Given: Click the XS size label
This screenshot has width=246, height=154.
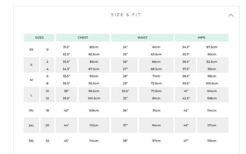Looking at the screenshot, I should tap(31, 50).
